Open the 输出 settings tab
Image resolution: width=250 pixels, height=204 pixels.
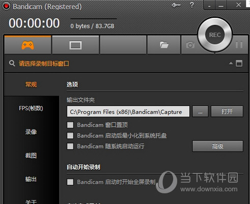click(x=31, y=179)
